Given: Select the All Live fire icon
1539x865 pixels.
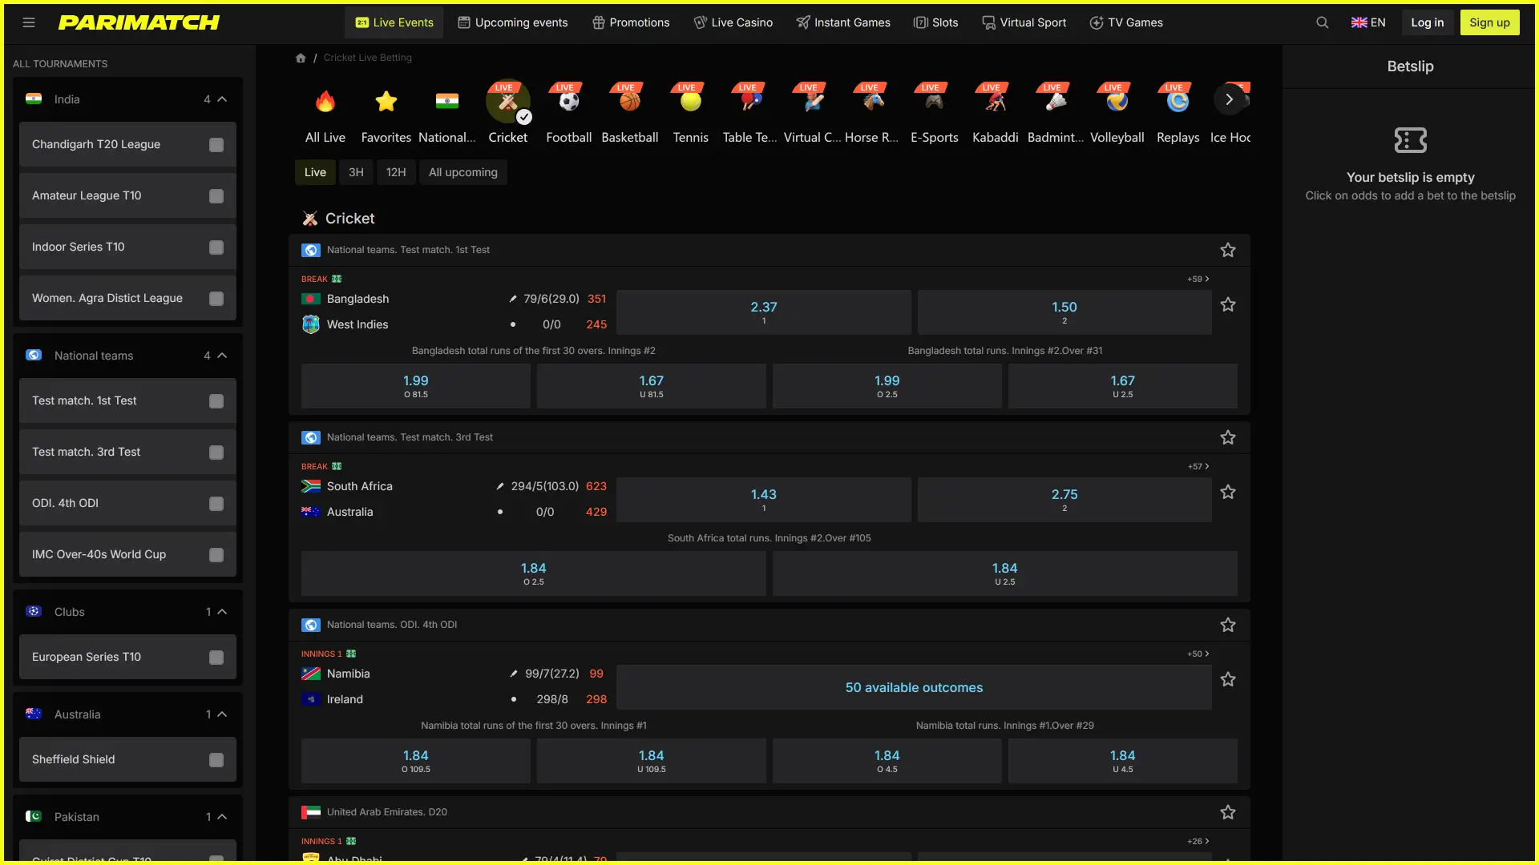Looking at the screenshot, I should coord(325,102).
